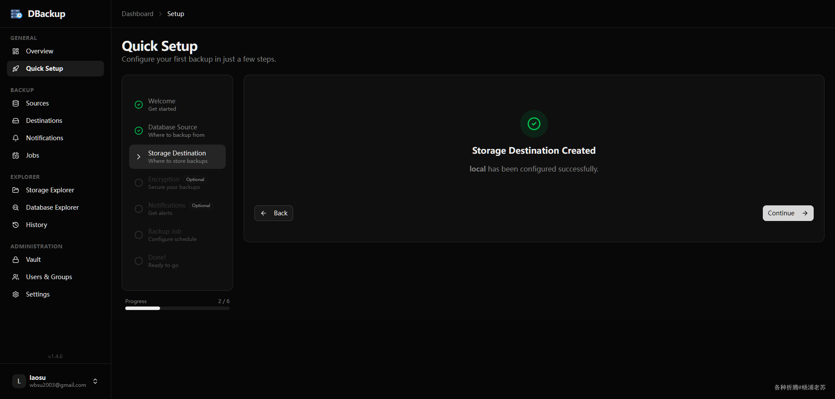The image size is (835, 399).
Task: Click the DBackup logo icon
Action: point(17,14)
